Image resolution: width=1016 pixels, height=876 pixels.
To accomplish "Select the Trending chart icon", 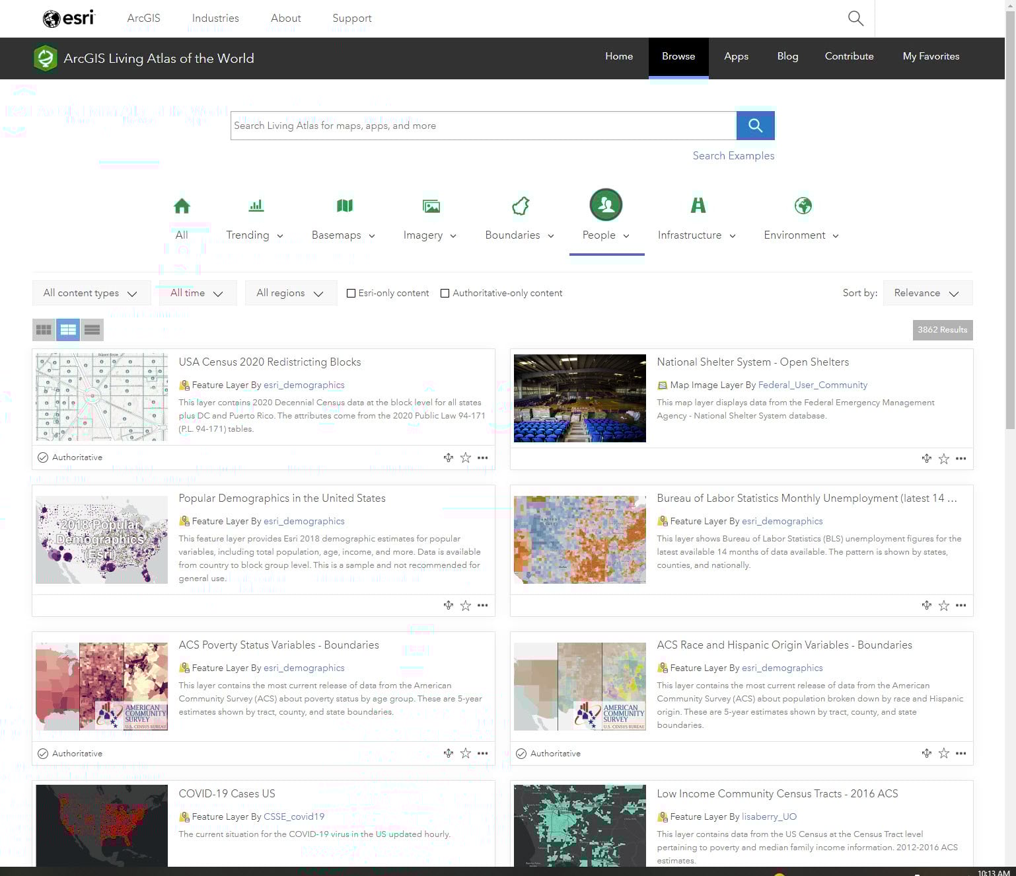I will (256, 206).
